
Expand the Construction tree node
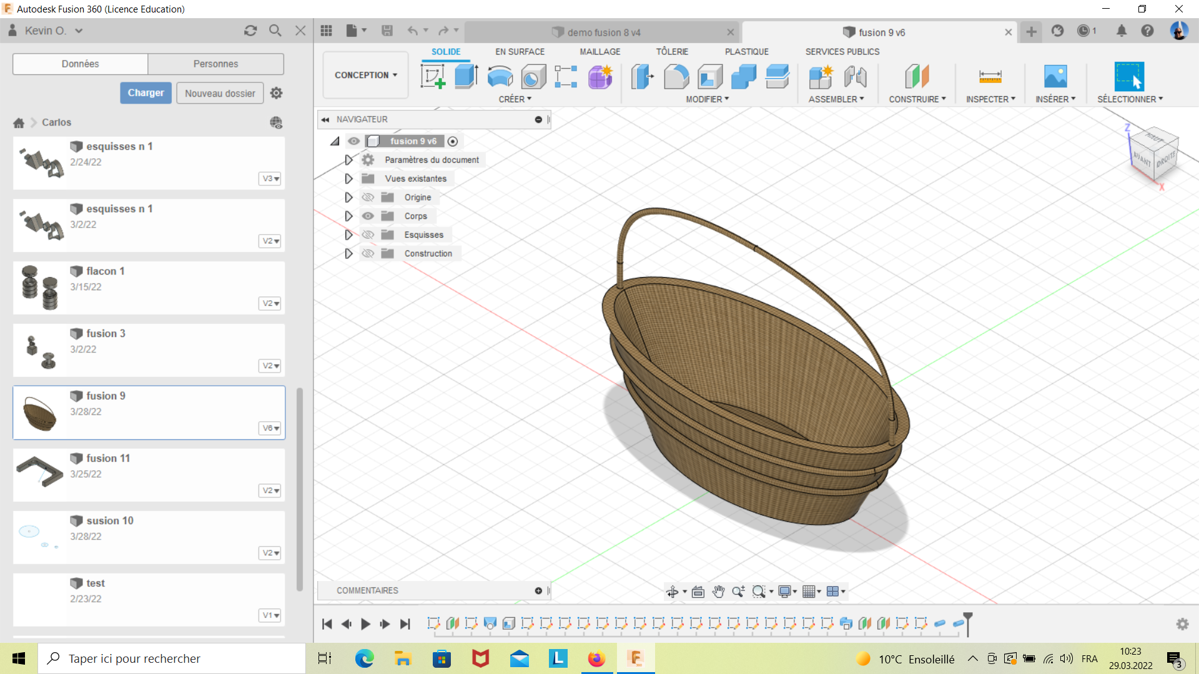348,253
